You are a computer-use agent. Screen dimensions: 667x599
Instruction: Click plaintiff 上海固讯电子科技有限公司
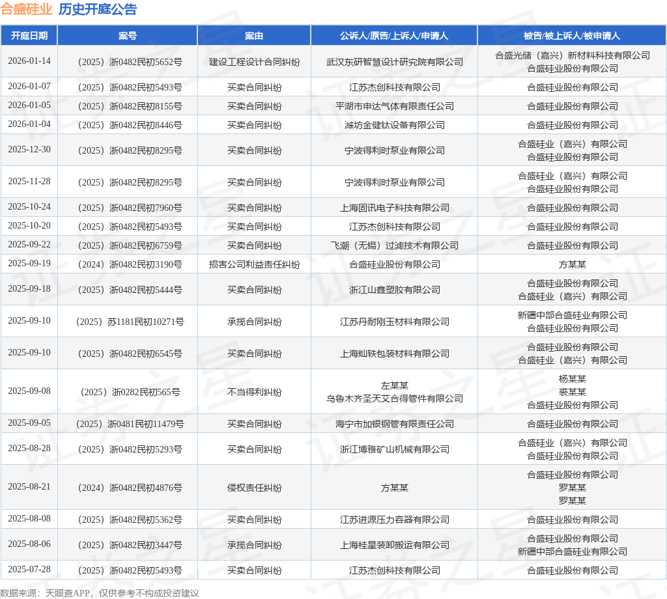(x=394, y=208)
